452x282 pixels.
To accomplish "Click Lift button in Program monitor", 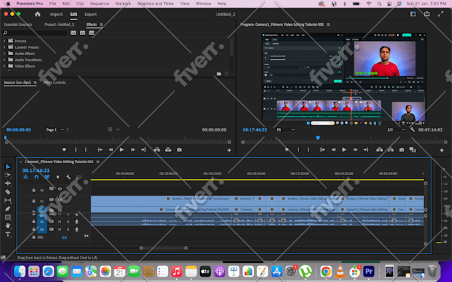I will [380, 150].
